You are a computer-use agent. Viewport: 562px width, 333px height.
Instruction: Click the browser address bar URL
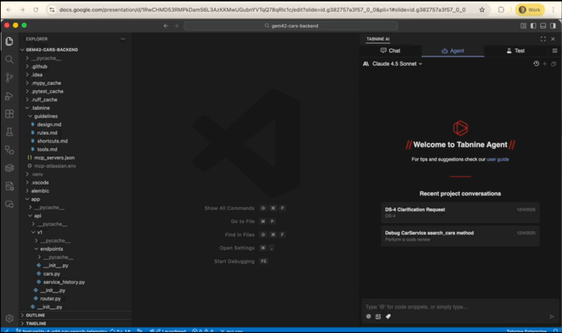point(262,10)
